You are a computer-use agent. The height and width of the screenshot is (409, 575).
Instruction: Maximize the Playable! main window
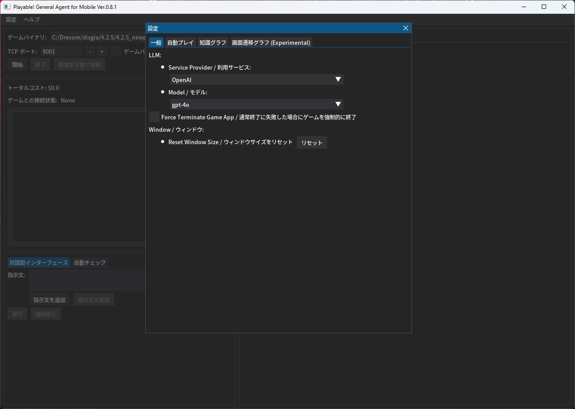click(x=544, y=7)
